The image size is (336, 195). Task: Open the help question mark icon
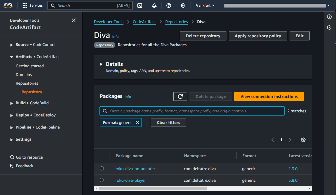pyautogui.click(x=169, y=5)
